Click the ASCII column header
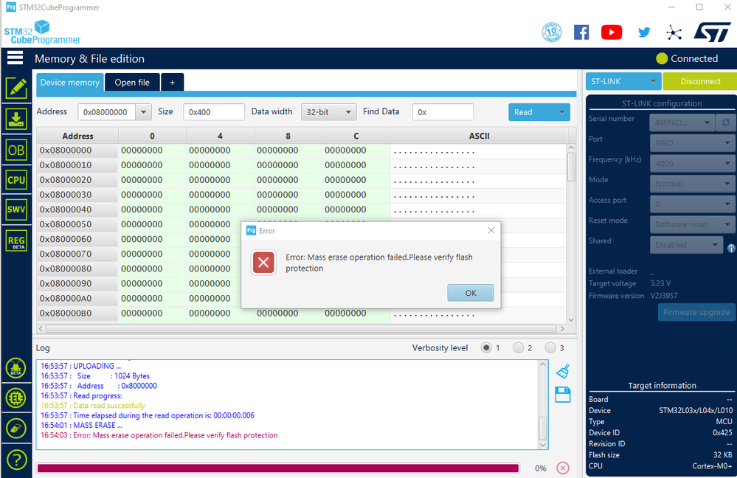The height and width of the screenshot is (478, 737). pos(479,136)
